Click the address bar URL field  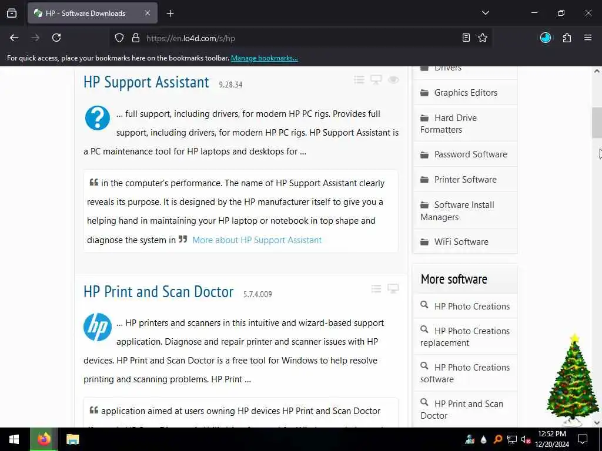pyautogui.click(x=302, y=38)
